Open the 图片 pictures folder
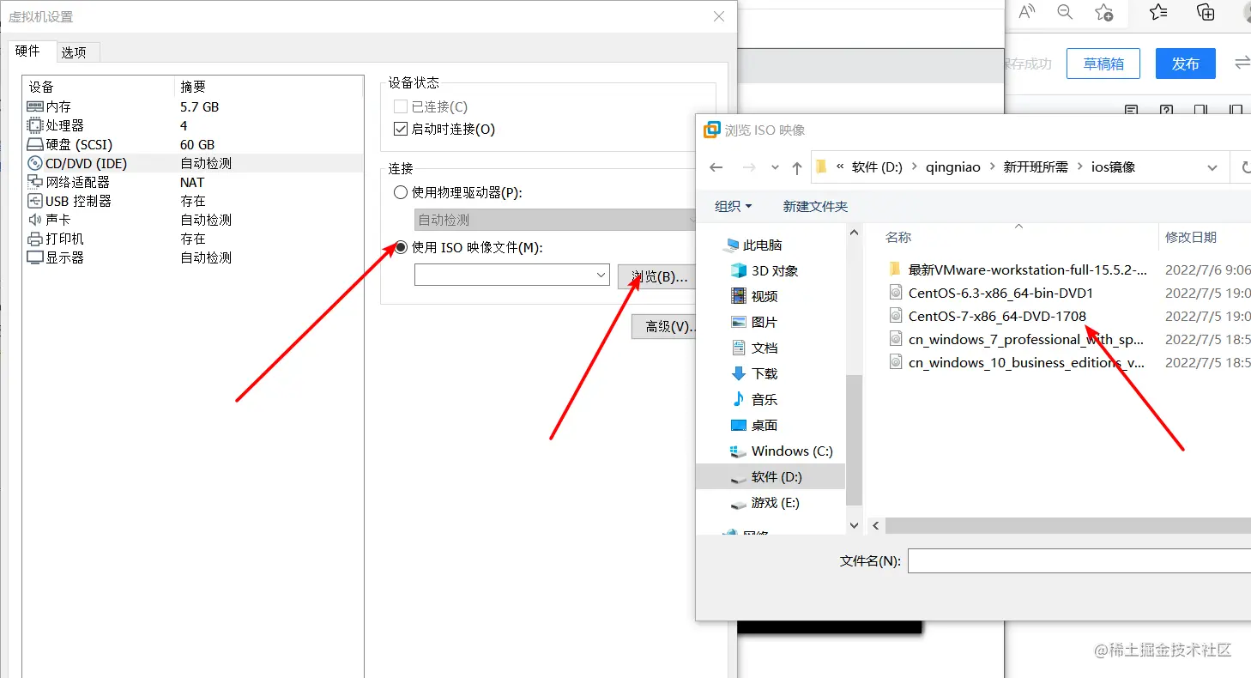This screenshot has width=1251, height=678. pyautogui.click(x=754, y=322)
